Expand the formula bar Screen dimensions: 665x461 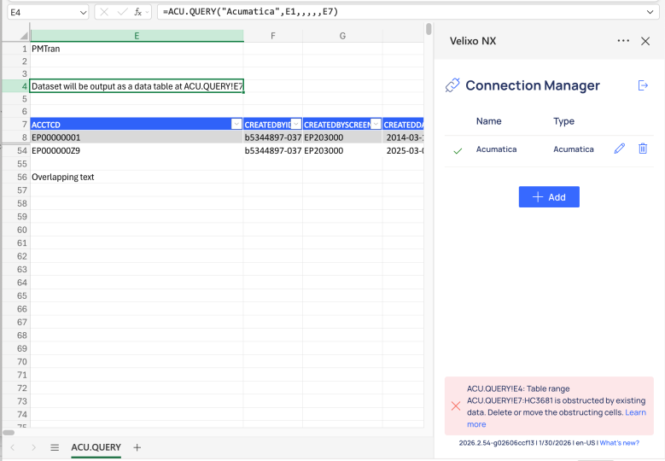[651, 13]
